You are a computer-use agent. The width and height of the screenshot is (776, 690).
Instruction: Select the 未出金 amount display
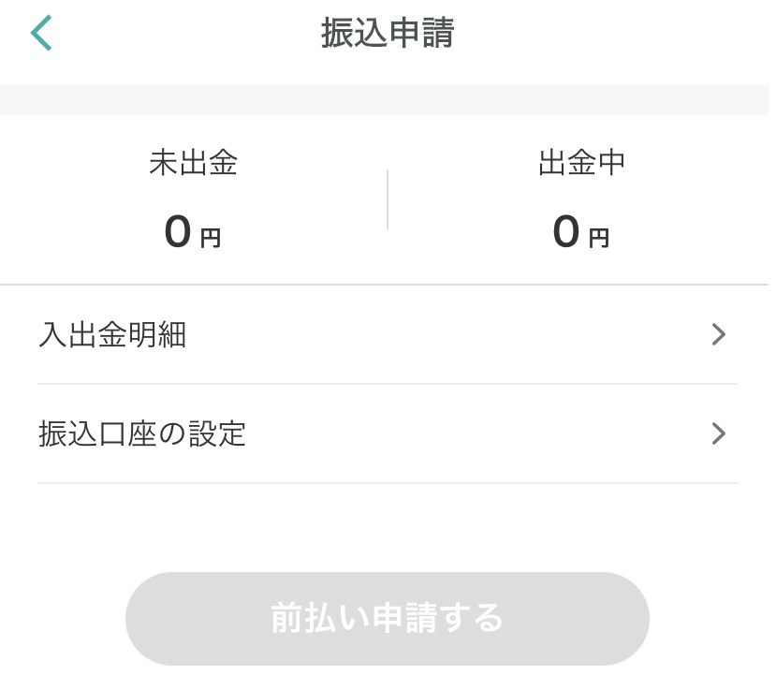click(193, 232)
